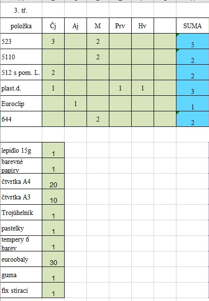Select the SUMA cell for row 523
The image size is (209, 301).
(x=192, y=41)
